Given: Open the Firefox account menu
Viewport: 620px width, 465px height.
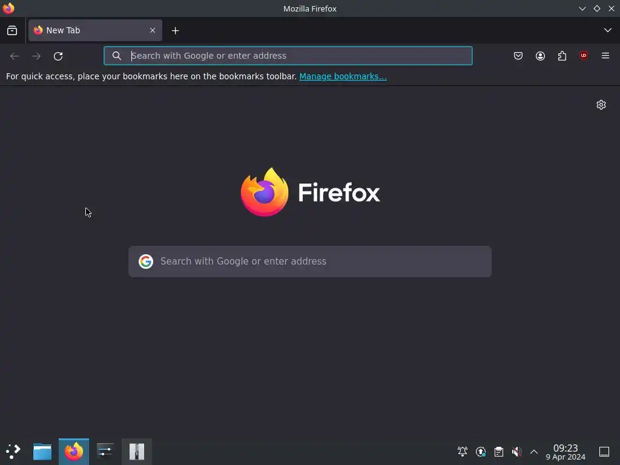Looking at the screenshot, I should [540, 56].
